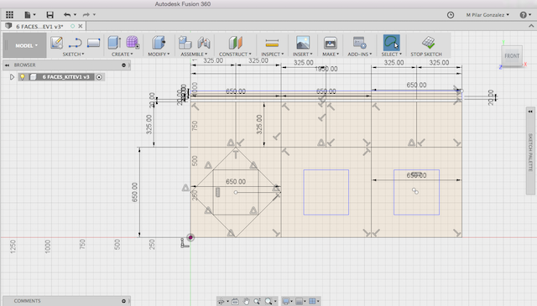Select the Pan hand tool
This screenshot has width=537, height=306.
[x=246, y=301]
